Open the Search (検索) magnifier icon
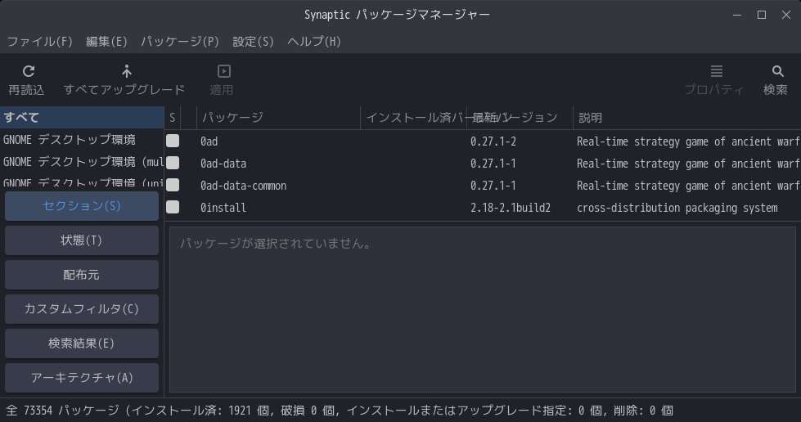 [x=777, y=72]
